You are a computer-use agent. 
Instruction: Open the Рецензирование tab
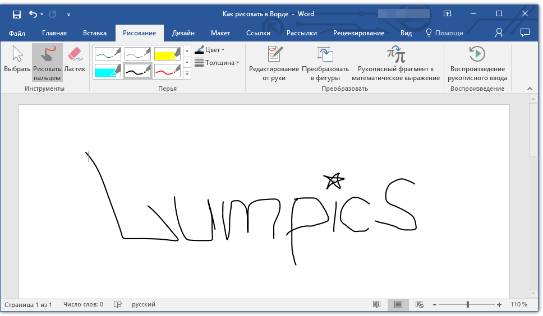click(358, 33)
